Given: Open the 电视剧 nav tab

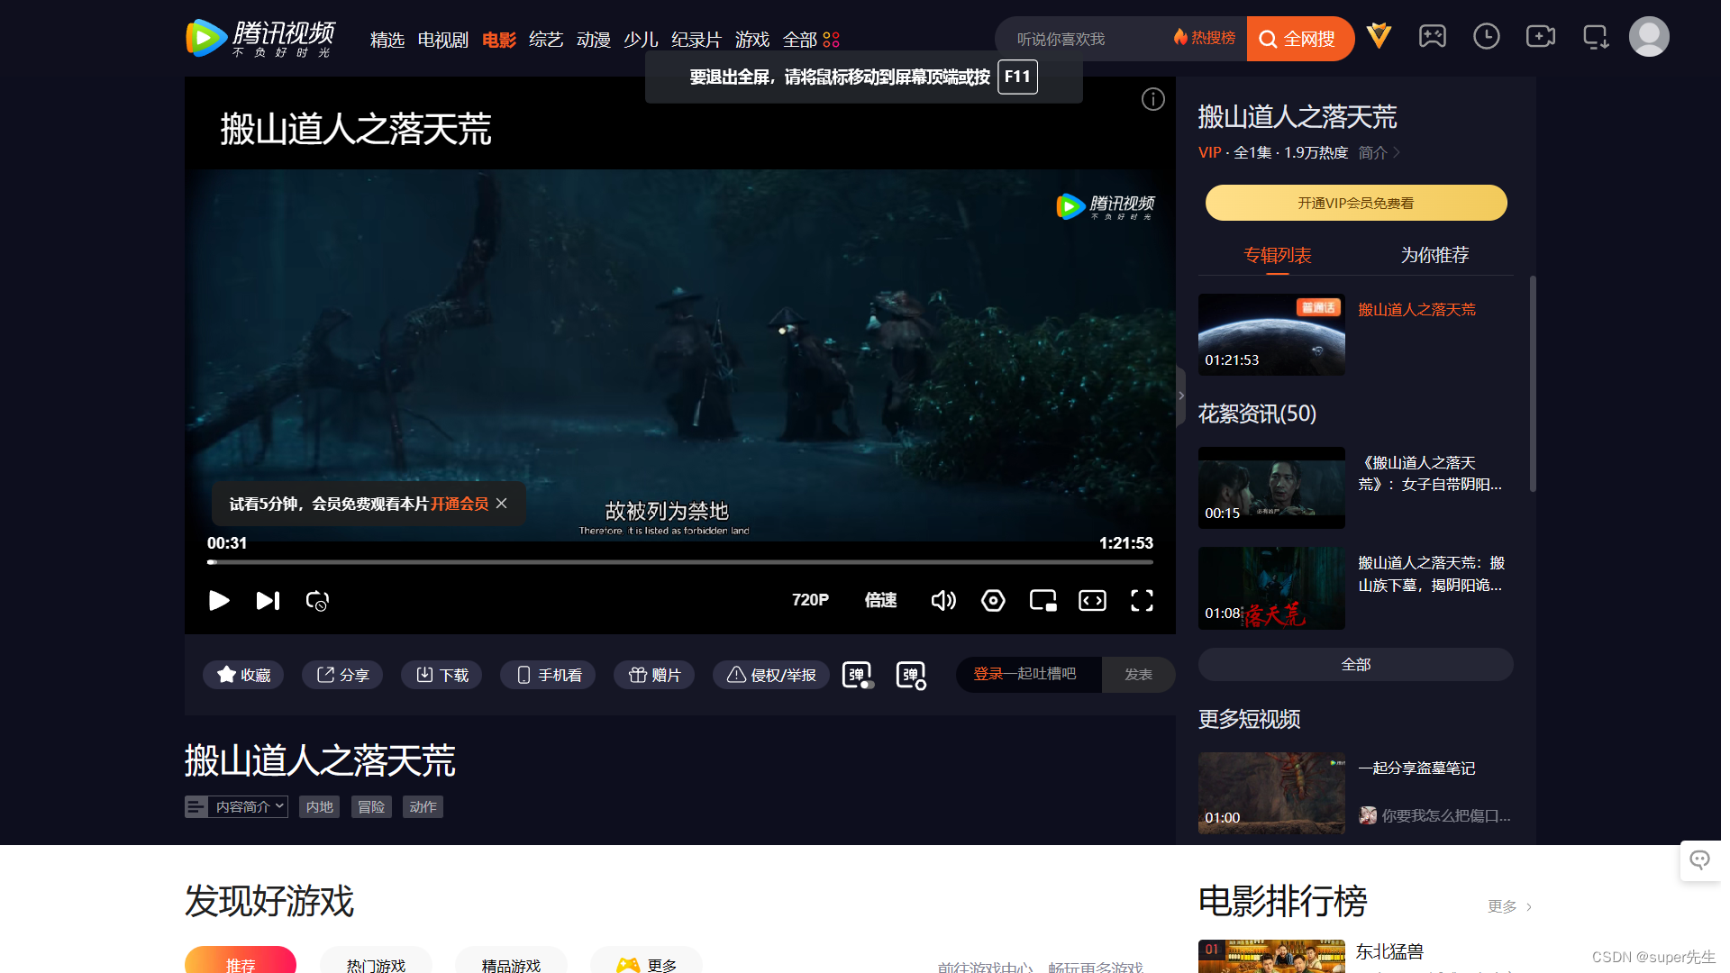Looking at the screenshot, I should coord(443,40).
